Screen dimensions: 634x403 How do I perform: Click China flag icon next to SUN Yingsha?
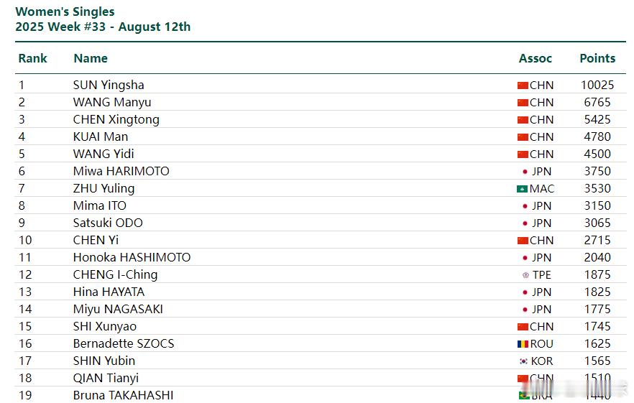(x=523, y=85)
